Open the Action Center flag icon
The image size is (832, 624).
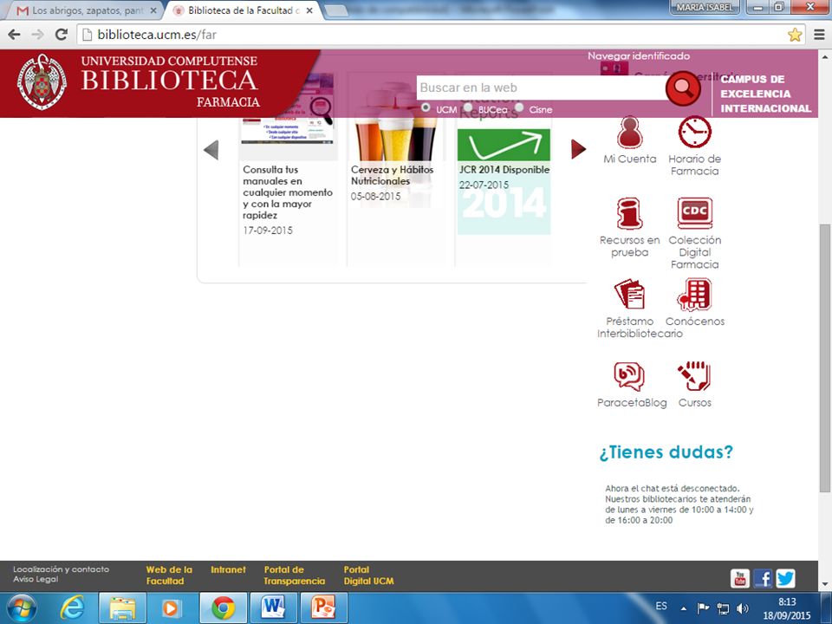[703, 608]
